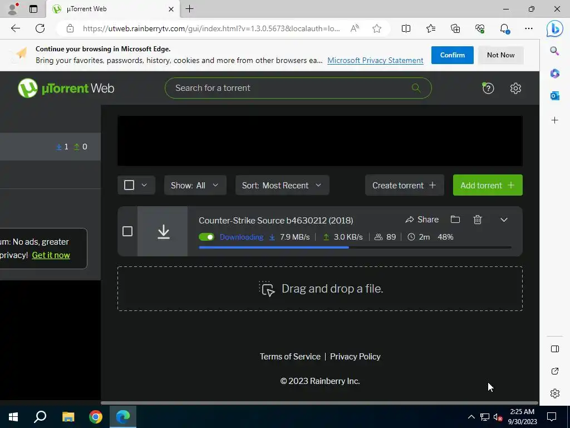Viewport: 570px width, 428px height.
Task: Open a new browser tab
Action: [x=189, y=9]
